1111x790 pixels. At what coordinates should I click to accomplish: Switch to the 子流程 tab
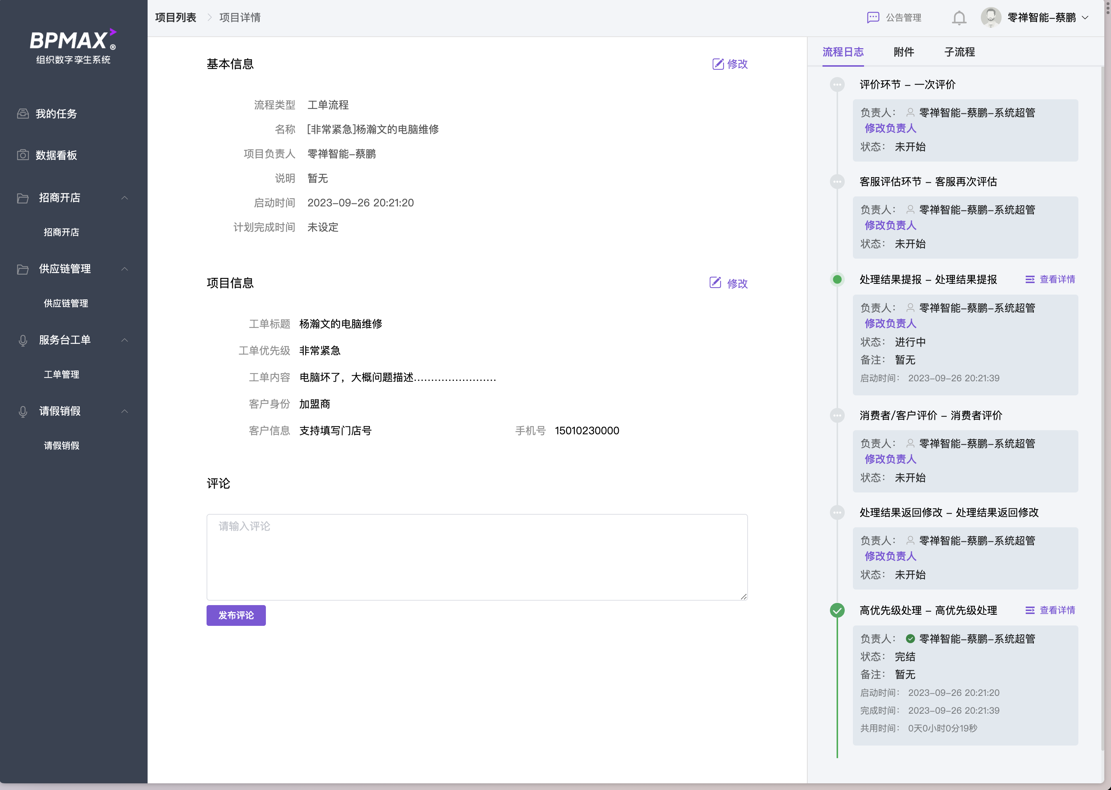959,52
